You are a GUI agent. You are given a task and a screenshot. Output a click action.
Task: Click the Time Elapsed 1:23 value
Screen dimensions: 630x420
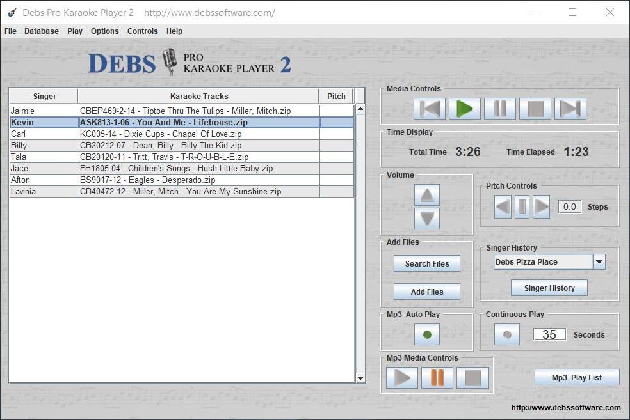coord(576,152)
